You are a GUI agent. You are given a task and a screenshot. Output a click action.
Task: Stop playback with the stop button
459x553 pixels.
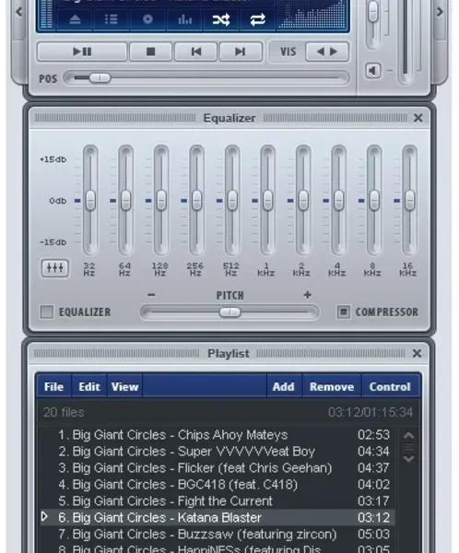tap(150, 52)
